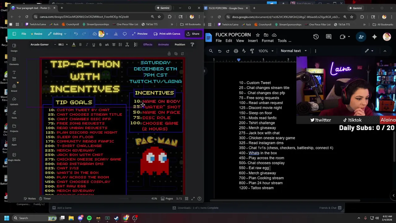Open Projects panel in Canva sidebar
396x223 pixels.
(x=14, y=128)
